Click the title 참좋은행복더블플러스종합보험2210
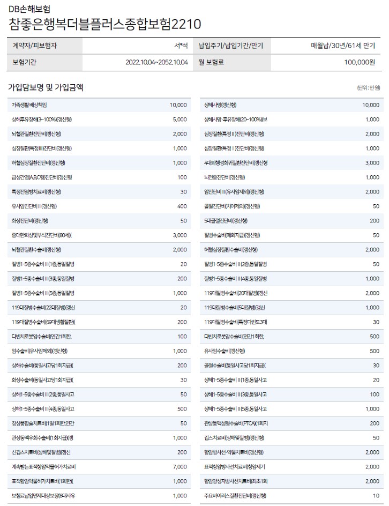The width and height of the screenshot is (389, 506). pos(105,24)
